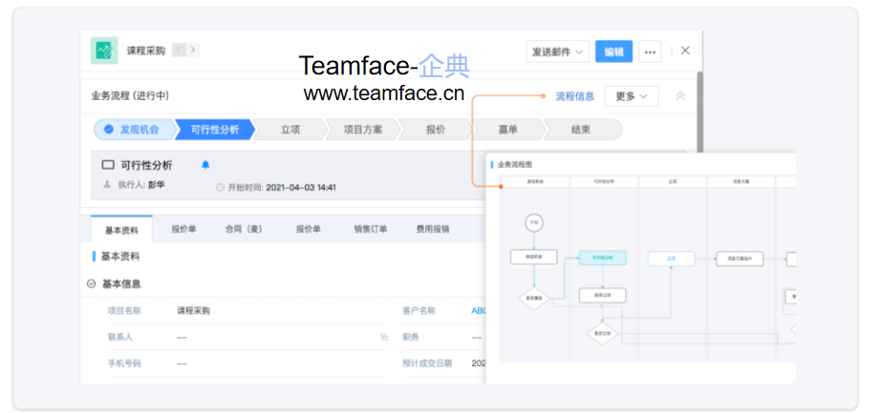
Task: Expand the 更多 dropdown
Action: click(631, 96)
